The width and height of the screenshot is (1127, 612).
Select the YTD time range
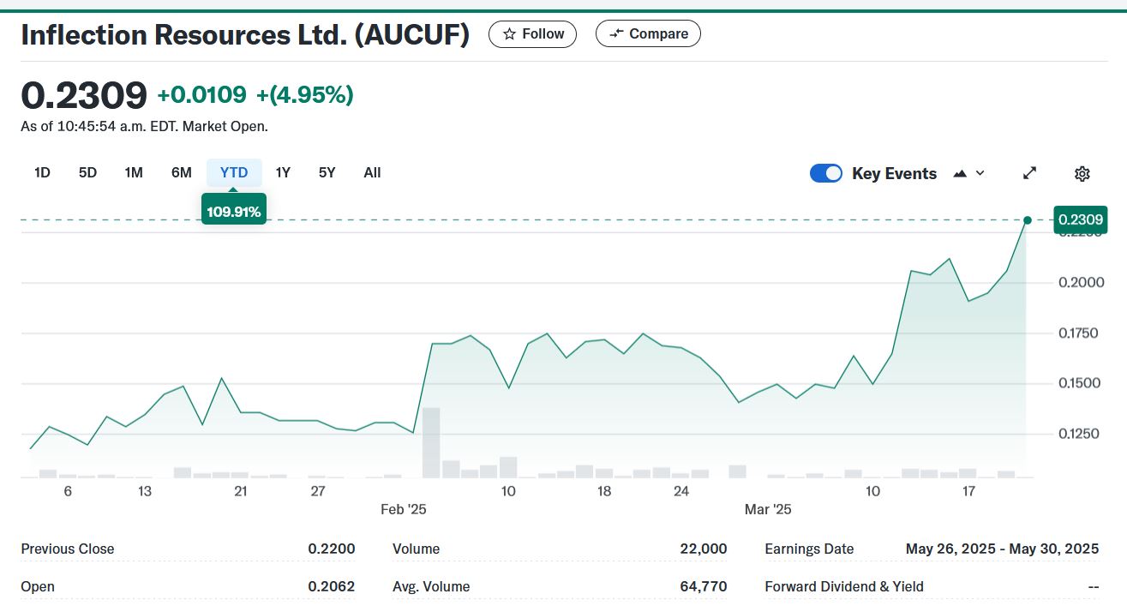point(234,172)
